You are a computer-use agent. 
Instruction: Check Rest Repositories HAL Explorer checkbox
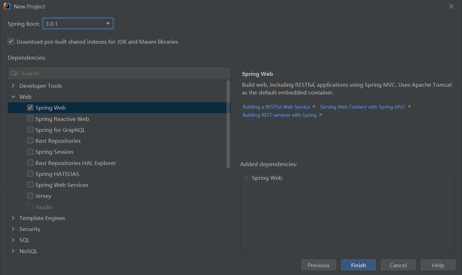30,163
